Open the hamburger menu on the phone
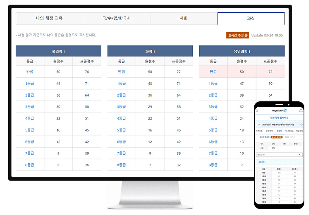Screen dimensions: 309x215 [257, 111]
